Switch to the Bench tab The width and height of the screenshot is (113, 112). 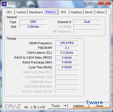[89, 12]
